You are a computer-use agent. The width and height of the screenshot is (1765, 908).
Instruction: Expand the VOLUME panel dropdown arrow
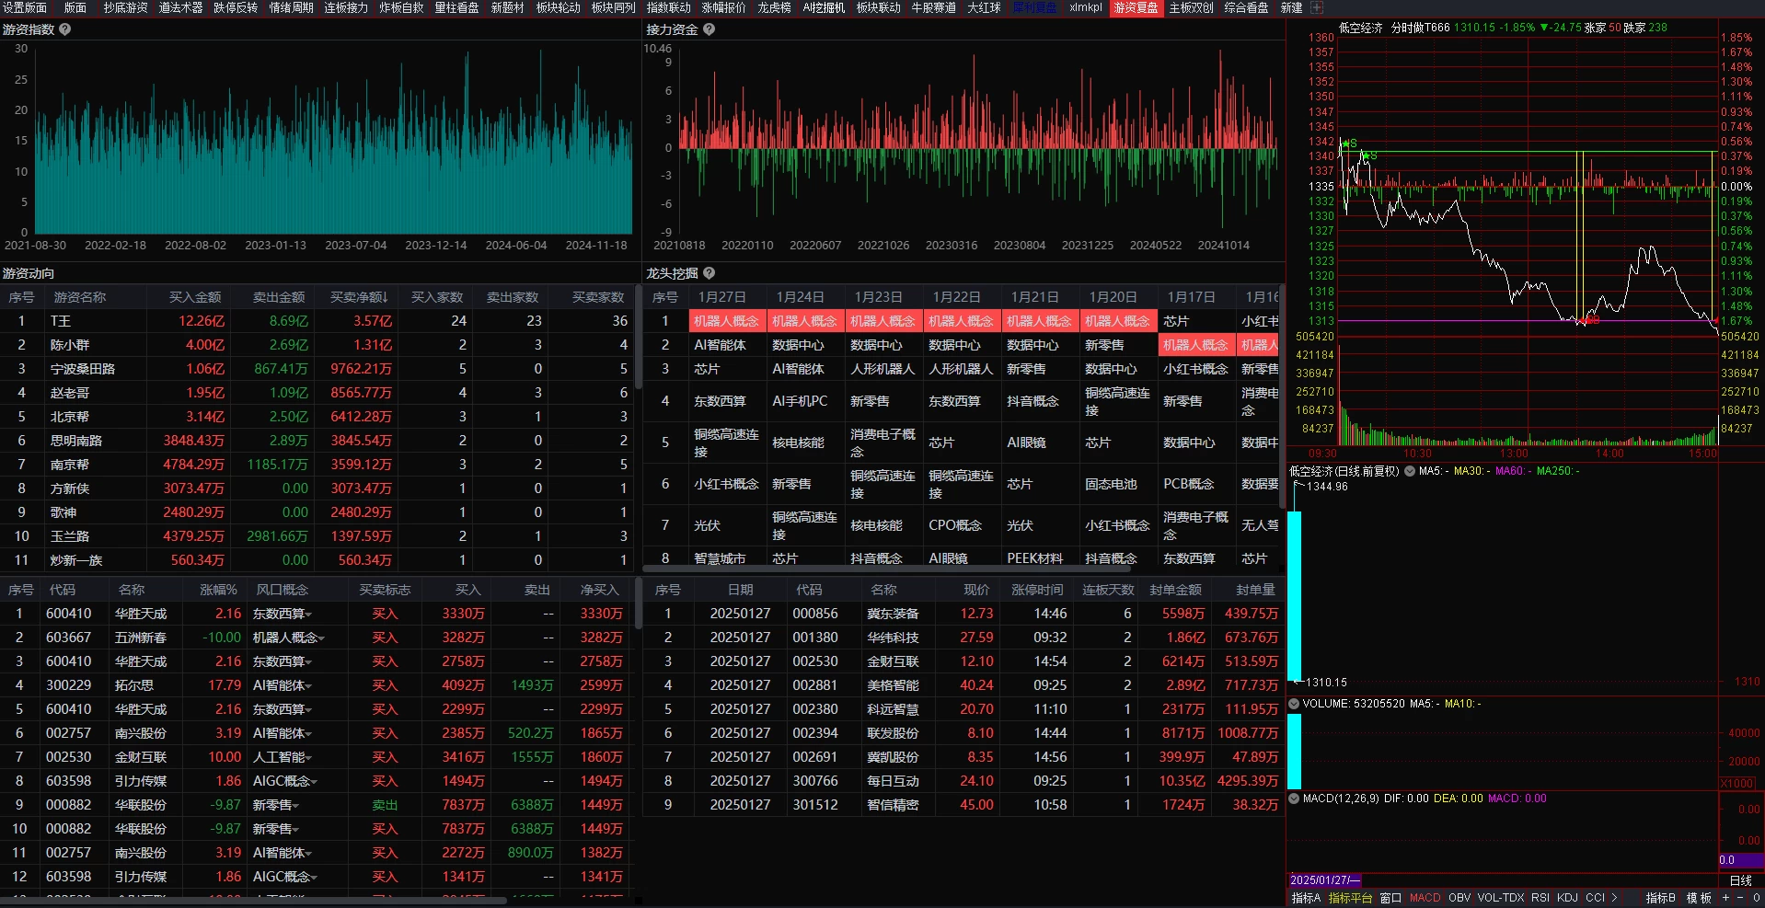[x=1294, y=704]
